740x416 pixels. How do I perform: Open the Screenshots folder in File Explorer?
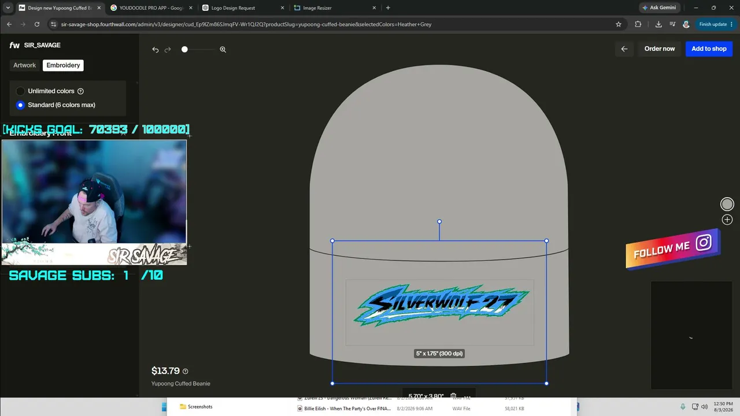tap(196, 407)
